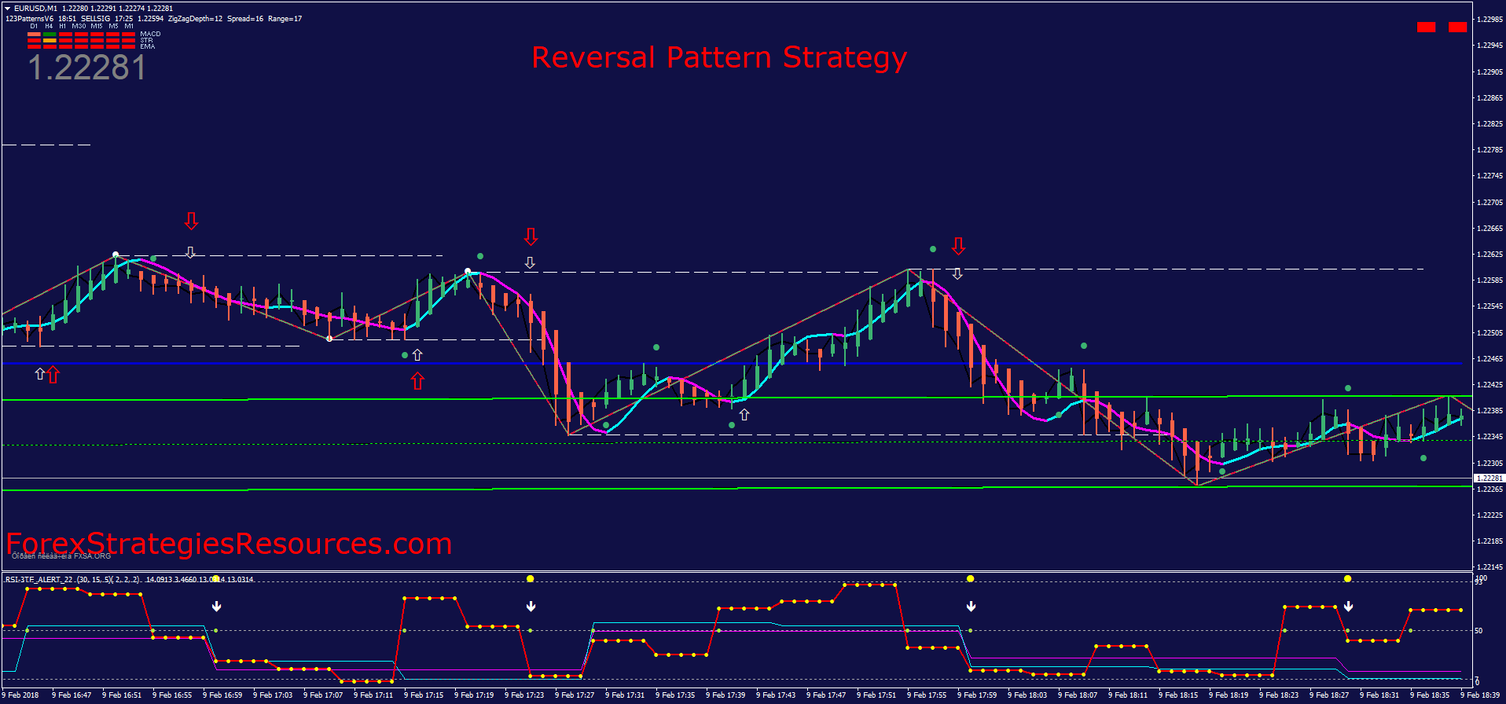The height and width of the screenshot is (704, 1506).
Task: Click the MACD square under the D1 column
Action: tap(34, 35)
